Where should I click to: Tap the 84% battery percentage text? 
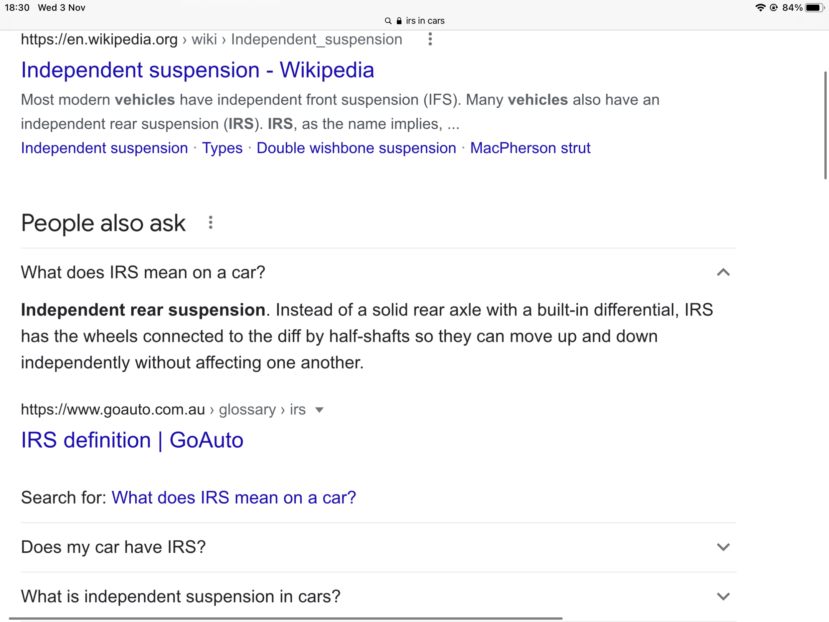(793, 8)
